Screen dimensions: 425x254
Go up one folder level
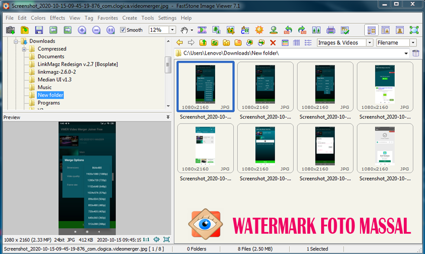click(203, 42)
